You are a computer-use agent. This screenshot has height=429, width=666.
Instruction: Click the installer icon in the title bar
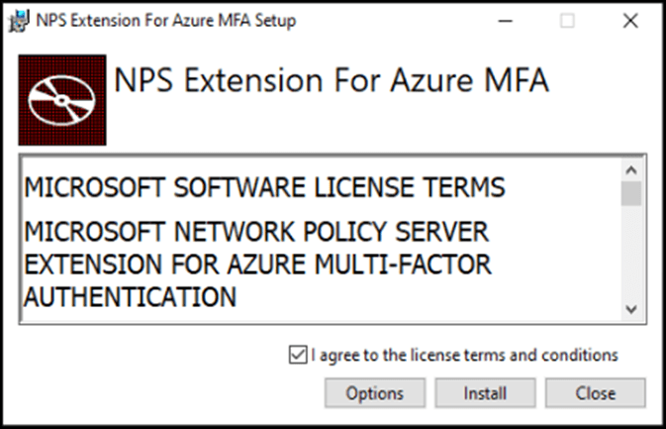(19, 21)
